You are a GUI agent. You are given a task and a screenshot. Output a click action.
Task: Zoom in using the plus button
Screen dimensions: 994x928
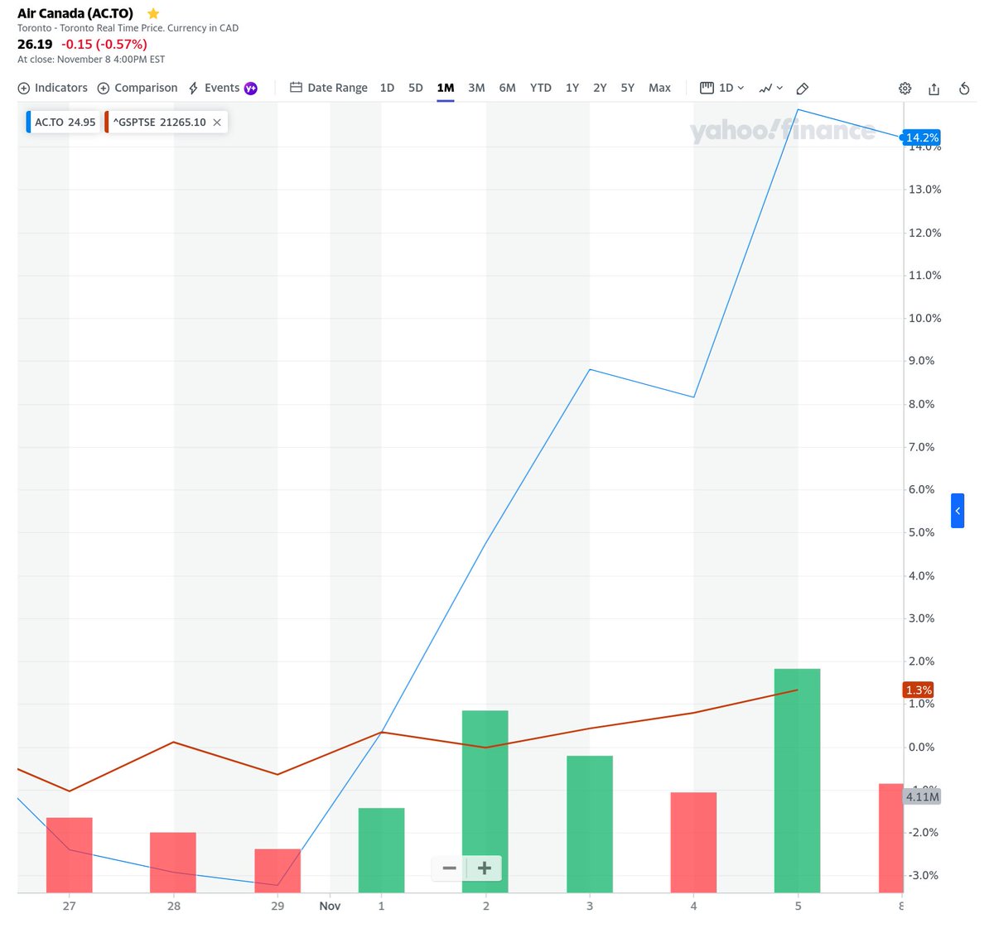pyautogui.click(x=485, y=868)
